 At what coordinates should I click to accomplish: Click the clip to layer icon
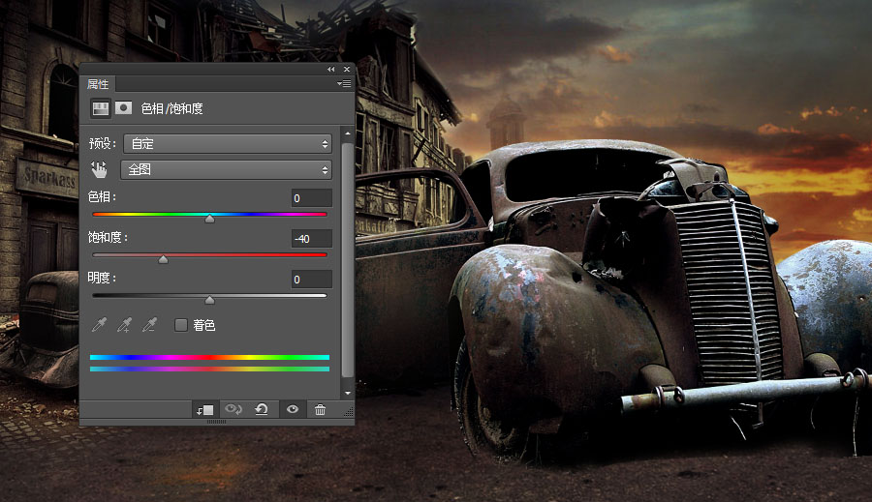pos(204,410)
